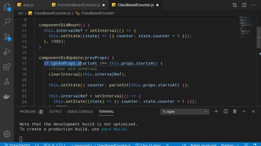Click the Prettier status bar item

pyautogui.click(x=230, y=145)
